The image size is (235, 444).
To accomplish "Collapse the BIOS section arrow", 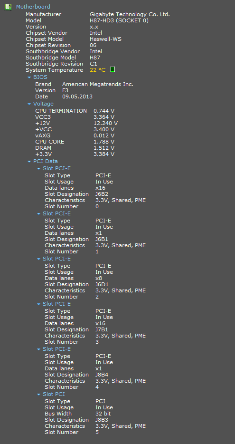I will (x=29, y=77).
